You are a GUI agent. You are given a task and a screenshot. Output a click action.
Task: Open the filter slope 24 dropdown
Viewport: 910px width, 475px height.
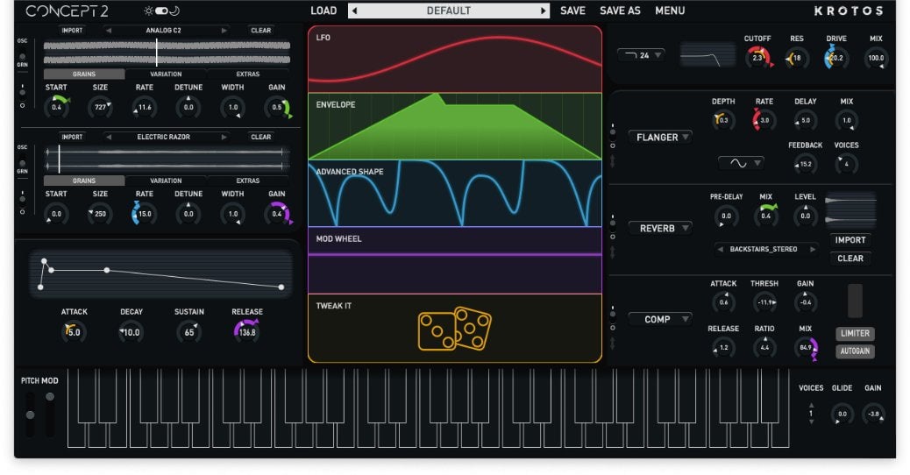click(641, 55)
